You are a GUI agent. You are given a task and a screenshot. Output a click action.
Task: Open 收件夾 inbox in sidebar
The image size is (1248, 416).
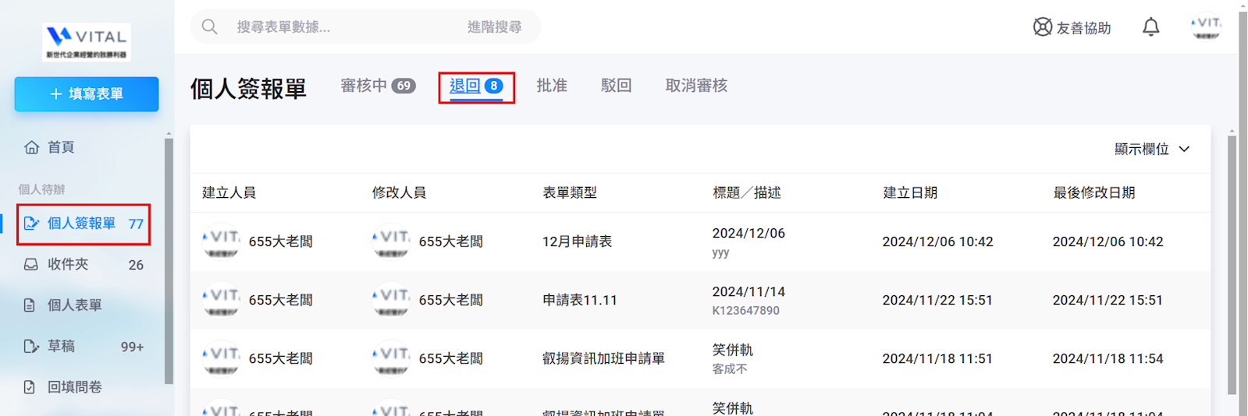coord(68,265)
